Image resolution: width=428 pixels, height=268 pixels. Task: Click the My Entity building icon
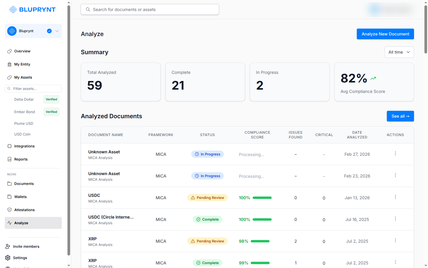pos(10,64)
